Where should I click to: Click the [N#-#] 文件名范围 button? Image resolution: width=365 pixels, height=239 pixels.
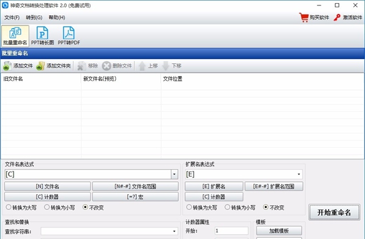point(135,187)
